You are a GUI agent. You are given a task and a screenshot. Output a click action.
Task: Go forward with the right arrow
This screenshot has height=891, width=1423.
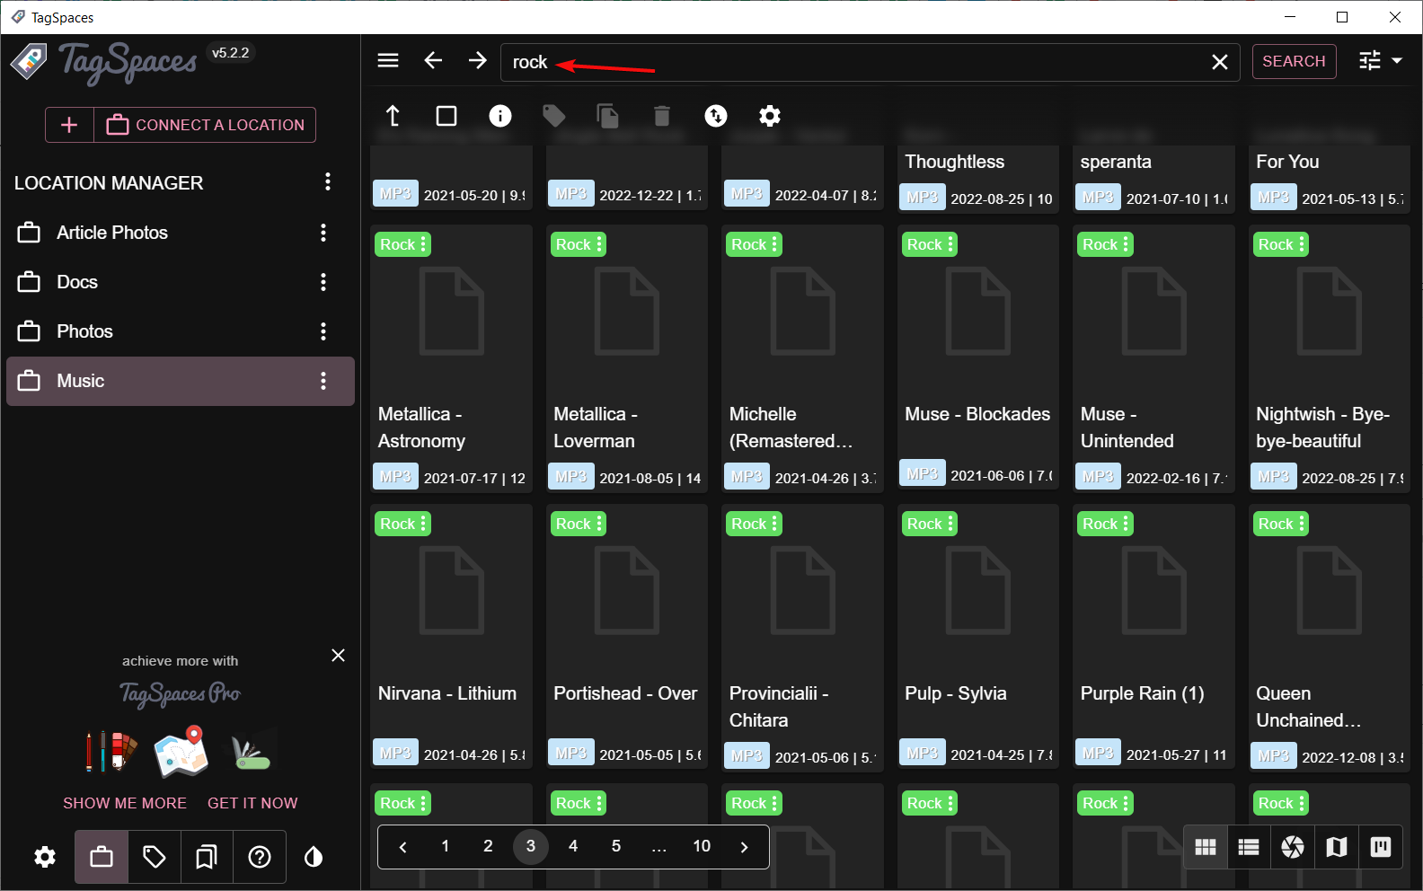coord(478,60)
